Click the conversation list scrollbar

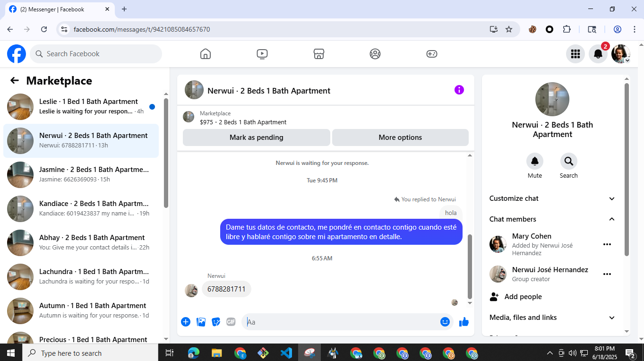166,152
